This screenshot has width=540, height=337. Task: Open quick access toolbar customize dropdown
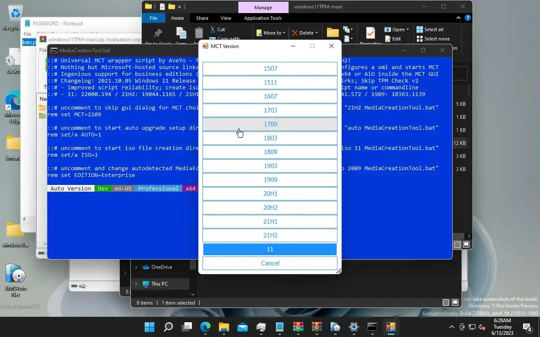pyautogui.click(x=179, y=7)
